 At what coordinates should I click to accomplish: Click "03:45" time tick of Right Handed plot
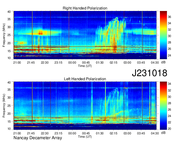(x=141, y=63)
